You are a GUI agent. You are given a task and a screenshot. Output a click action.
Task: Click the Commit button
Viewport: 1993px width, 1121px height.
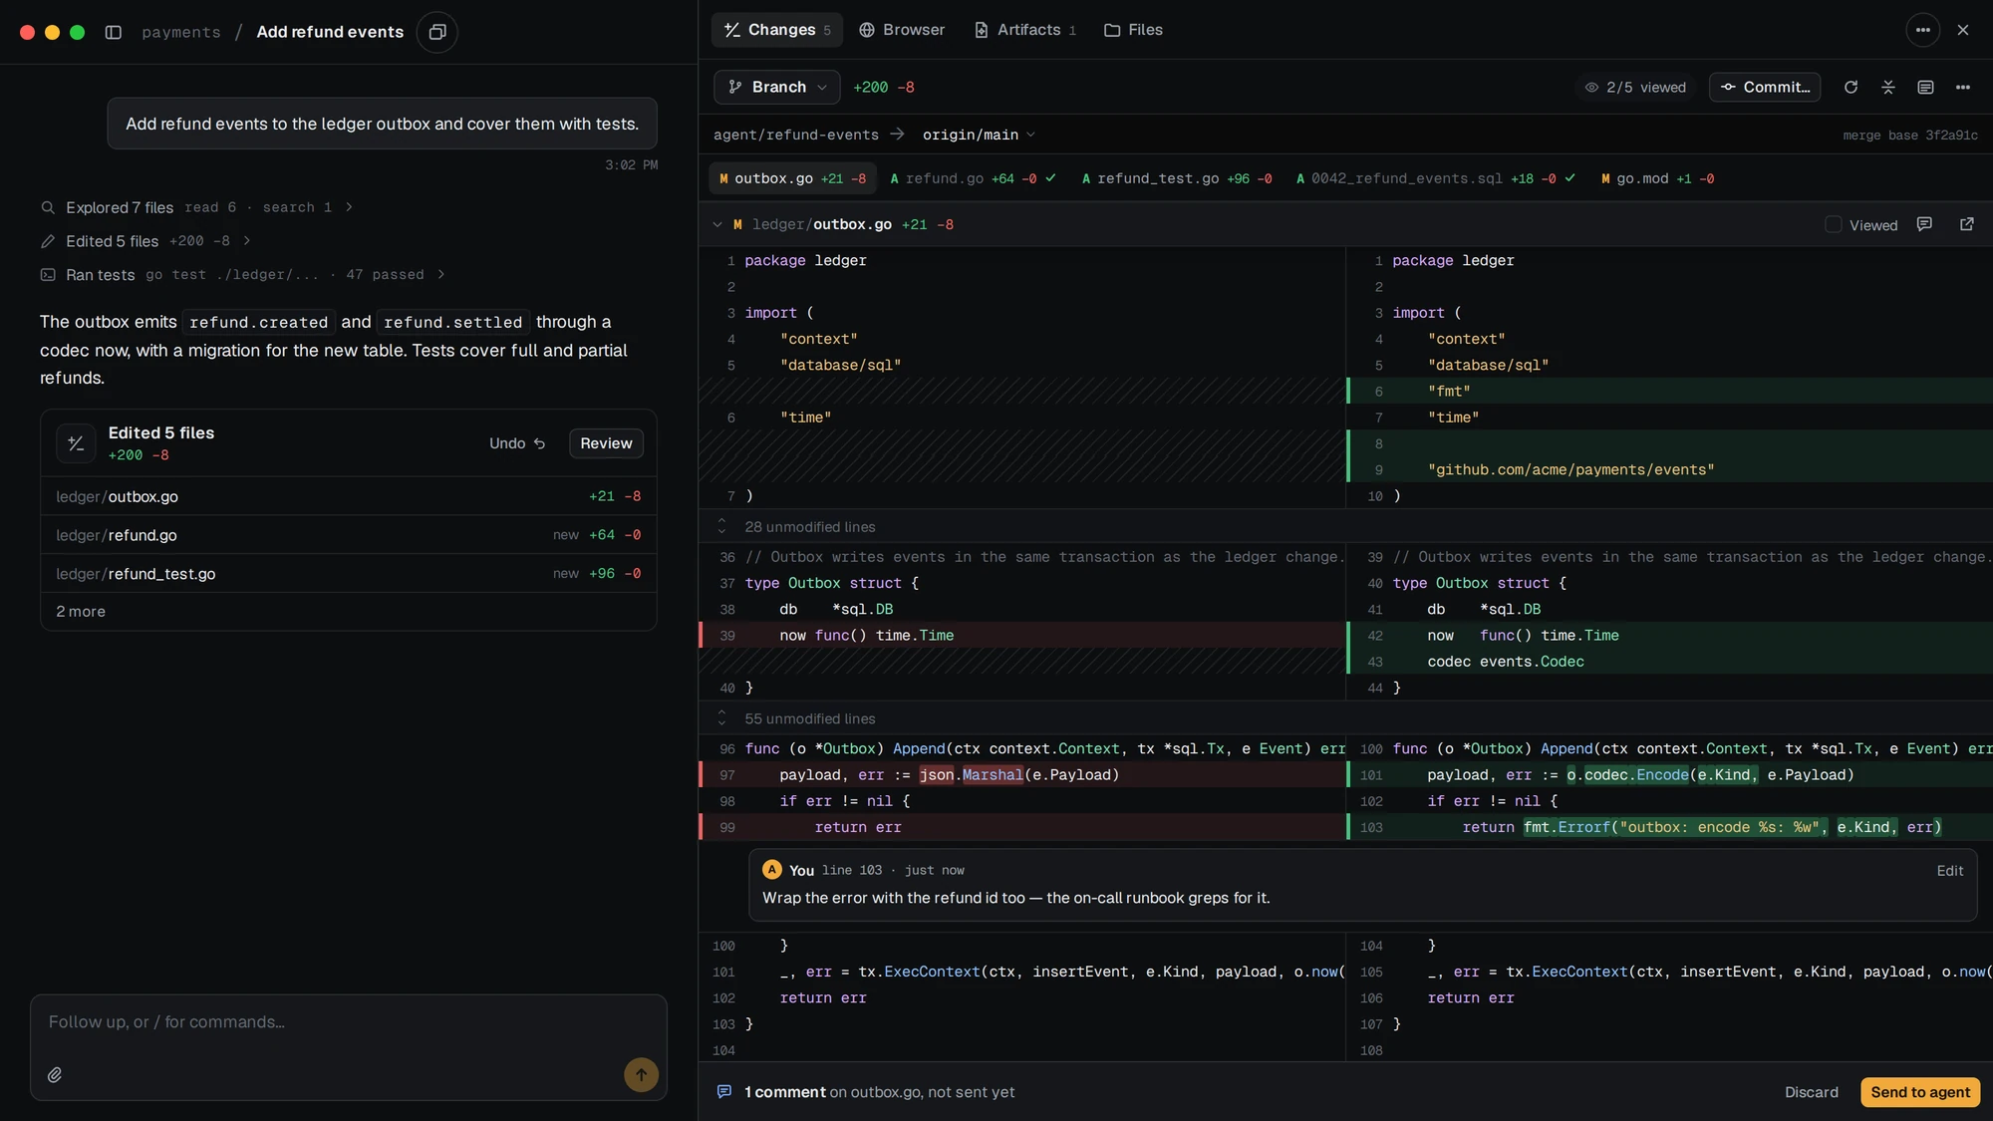pyautogui.click(x=1765, y=87)
